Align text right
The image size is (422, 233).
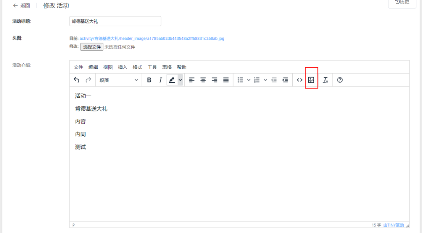[214, 80]
